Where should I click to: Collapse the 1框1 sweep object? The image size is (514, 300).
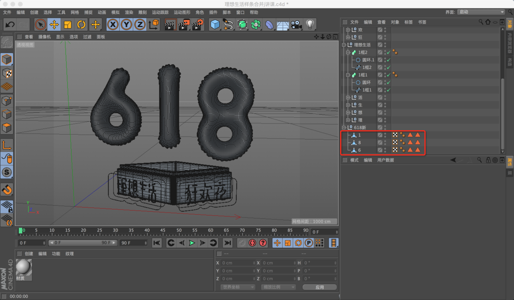(348, 75)
